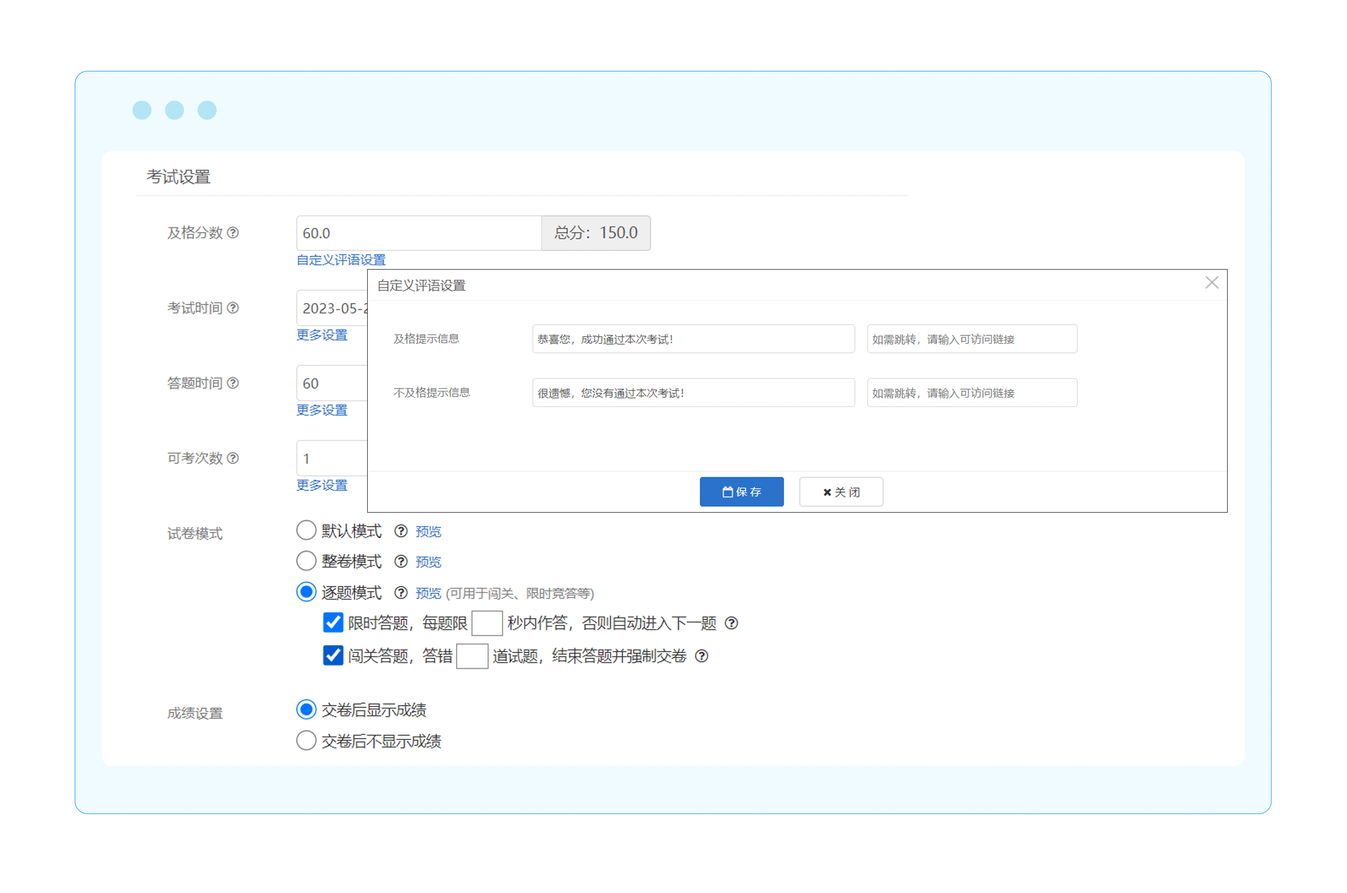This screenshot has width=1347, height=893.
Task: Uncheck the 限时答题 checkbox
Action: coord(333,622)
